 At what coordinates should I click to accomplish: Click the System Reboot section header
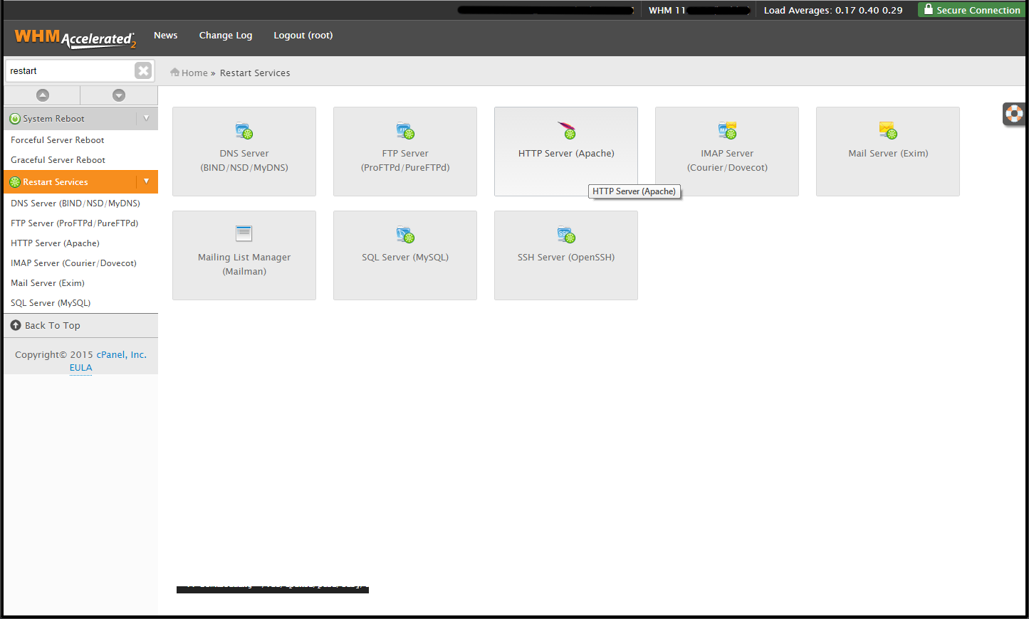click(81, 119)
